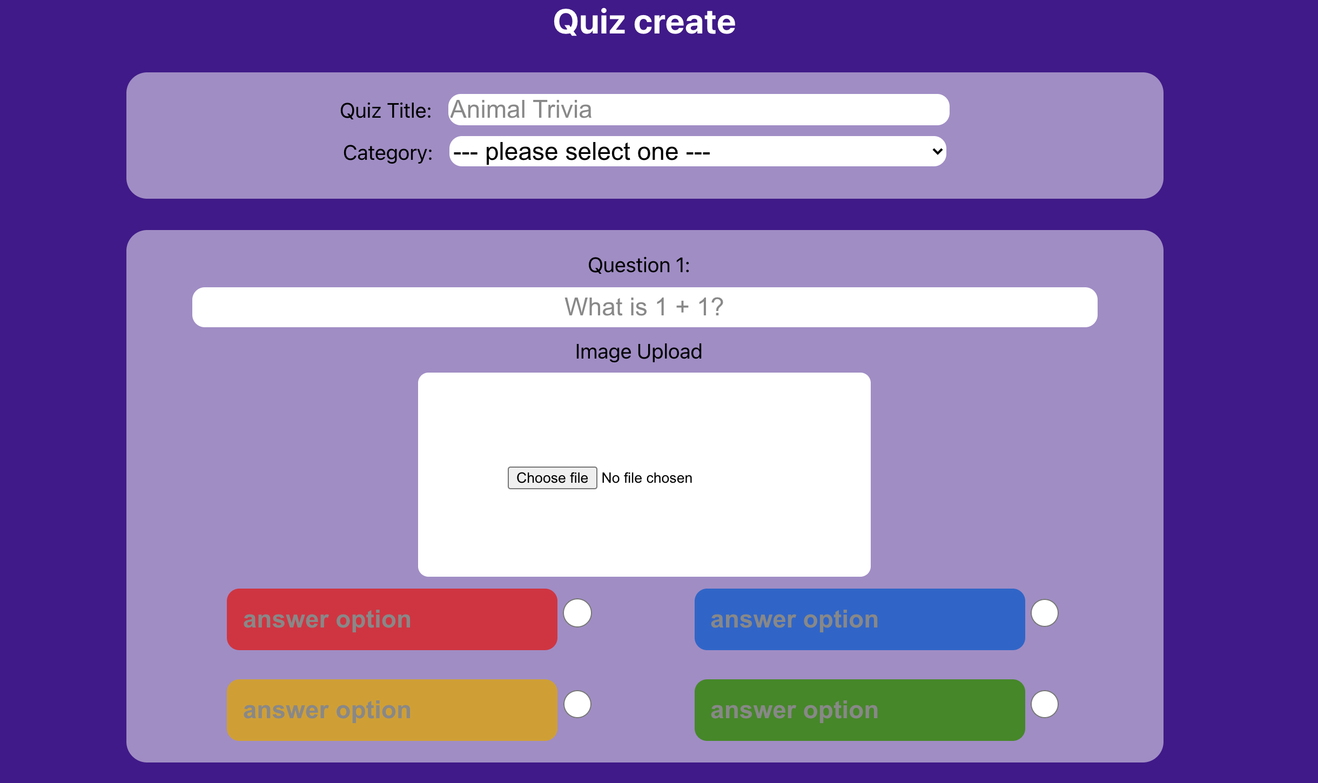Viewport: 1318px width, 783px height.
Task: Click the 'Category:' label
Action: (387, 153)
